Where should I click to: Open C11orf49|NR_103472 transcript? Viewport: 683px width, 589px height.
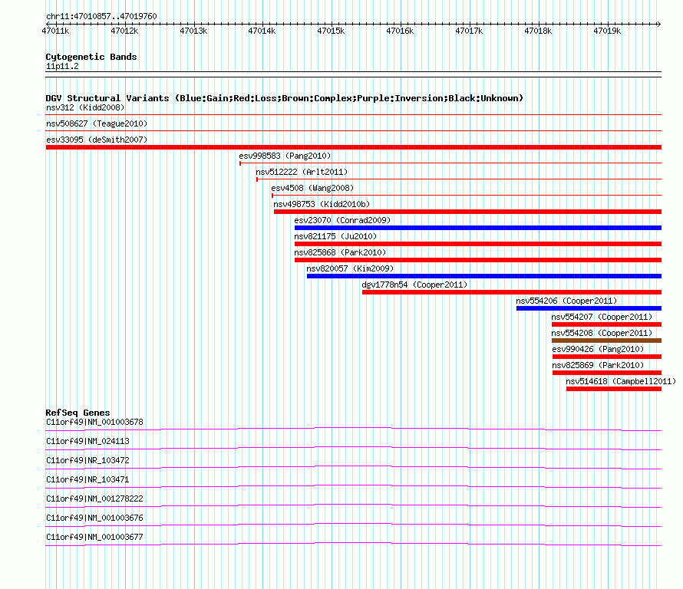[x=87, y=461]
